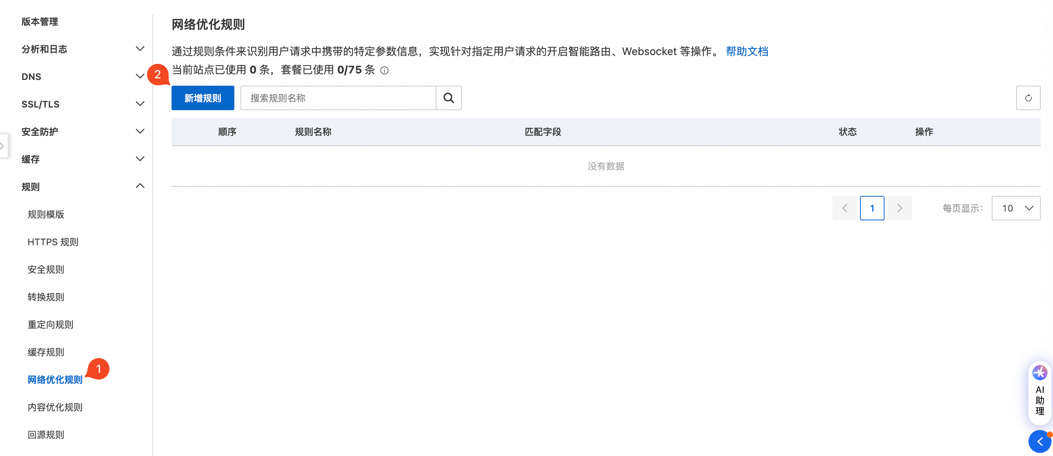Go to next page arrow
Image resolution: width=1053 pixels, height=456 pixels.
899,208
